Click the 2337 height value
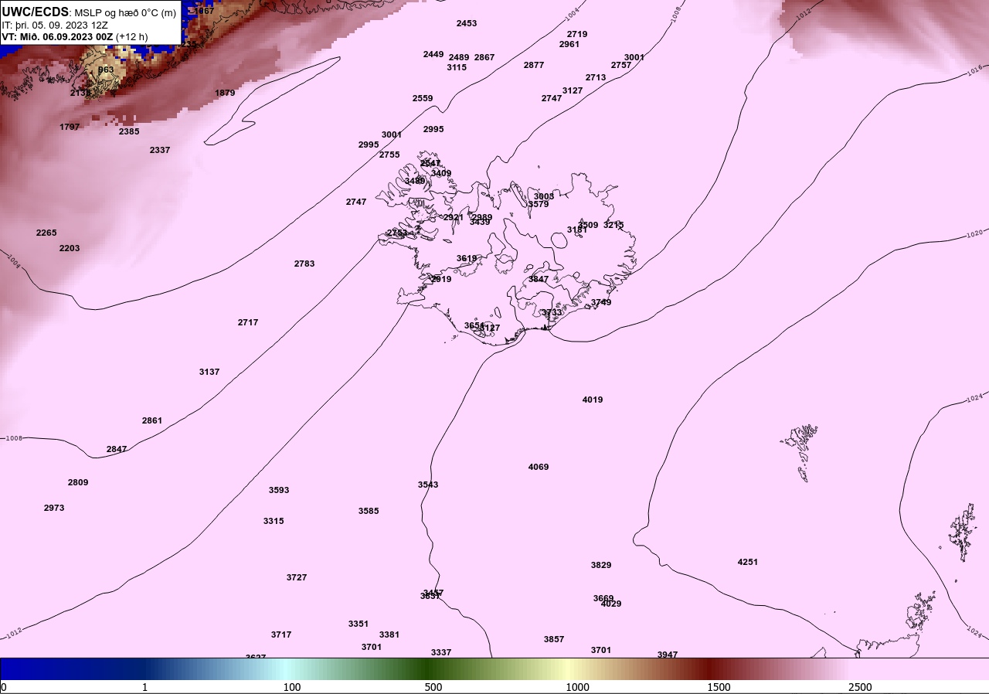This screenshot has width=989, height=694. 160,150
